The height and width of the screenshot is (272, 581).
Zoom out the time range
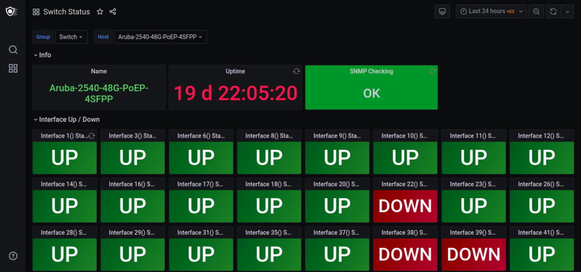536,12
